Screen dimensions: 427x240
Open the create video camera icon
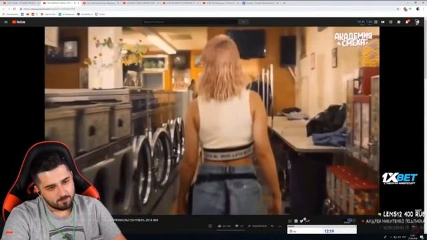(383, 22)
